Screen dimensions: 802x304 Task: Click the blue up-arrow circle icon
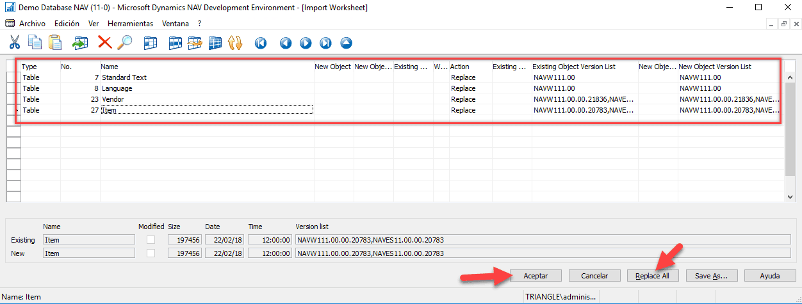click(346, 43)
